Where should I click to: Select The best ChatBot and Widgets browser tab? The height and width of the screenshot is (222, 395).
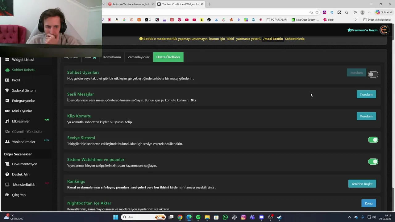click(x=180, y=4)
